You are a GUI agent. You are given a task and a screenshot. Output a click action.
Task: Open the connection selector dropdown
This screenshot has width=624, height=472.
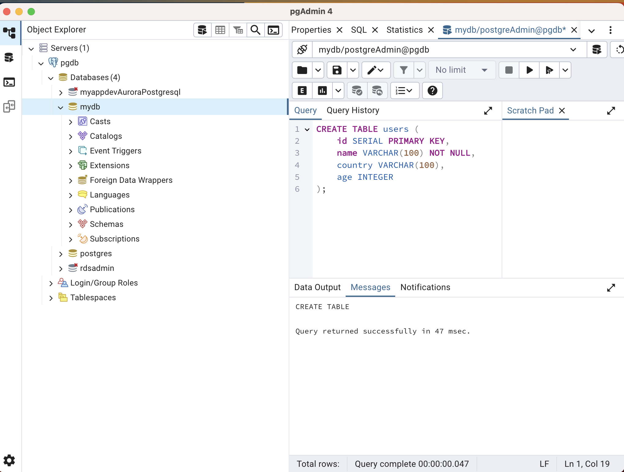click(449, 50)
